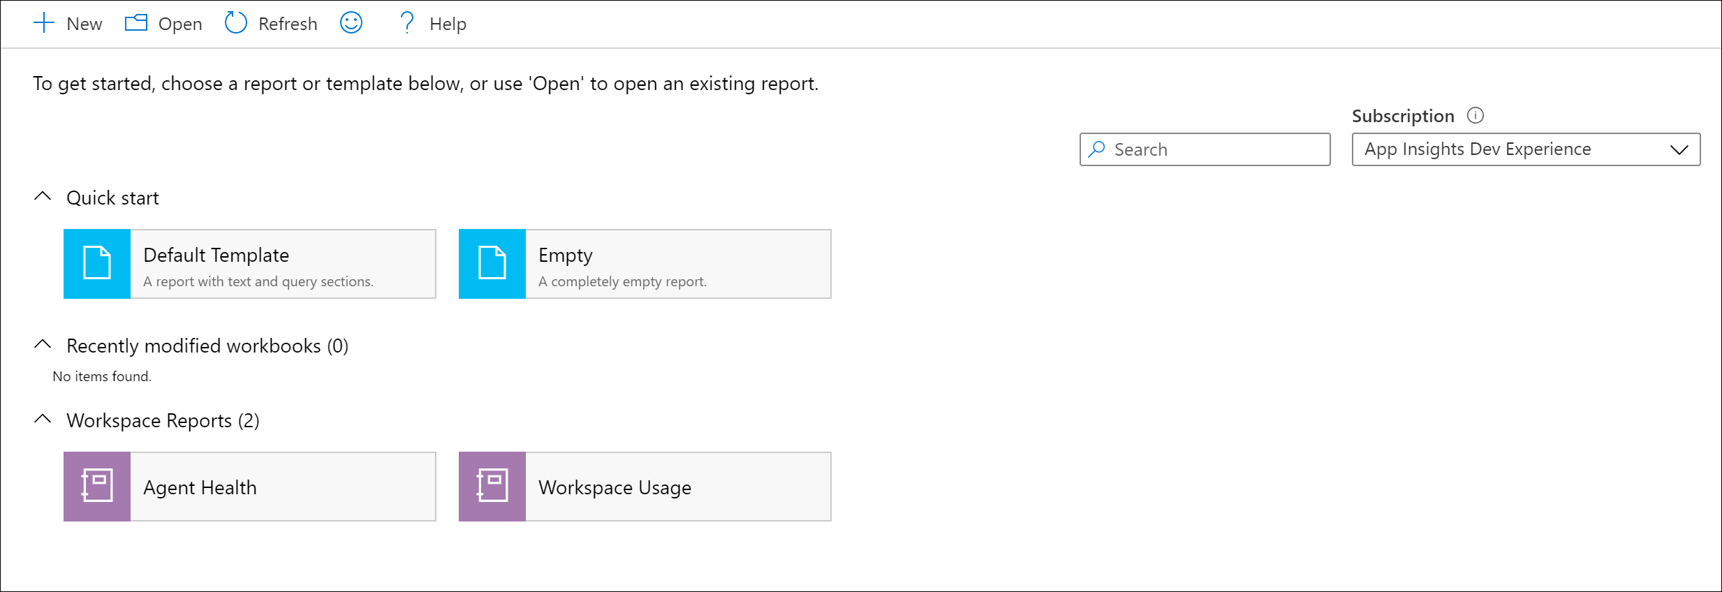This screenshot has width=1722, height=592.
Task: Click the Refresh circular arrow icon
Action: pos(236,23)
